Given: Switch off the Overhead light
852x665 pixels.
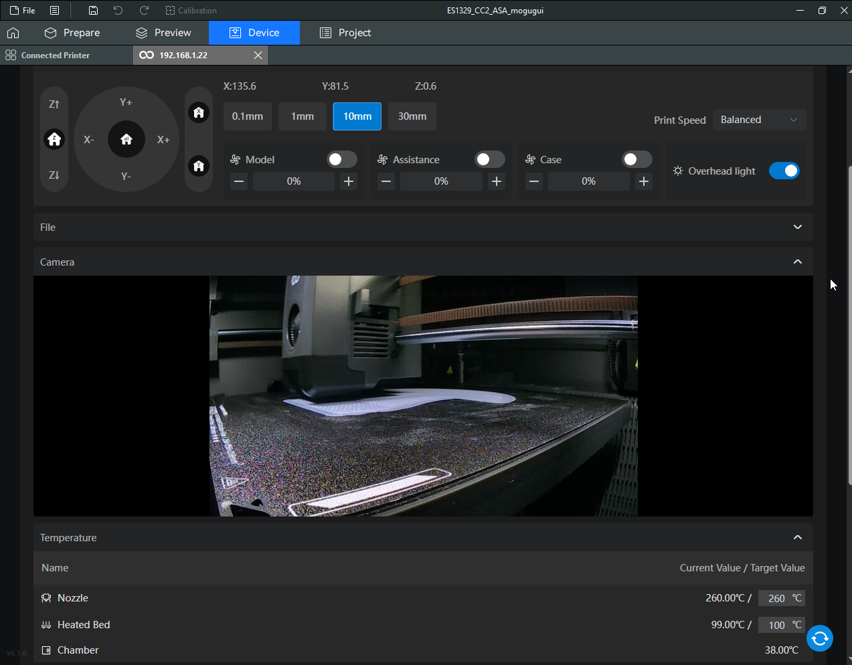Looking at the screenshot, I should 784,171.
